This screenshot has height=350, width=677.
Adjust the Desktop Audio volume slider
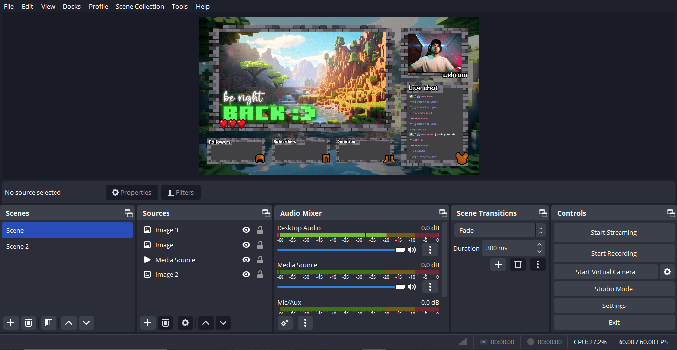pyautogui.click(x=341, y=250)
